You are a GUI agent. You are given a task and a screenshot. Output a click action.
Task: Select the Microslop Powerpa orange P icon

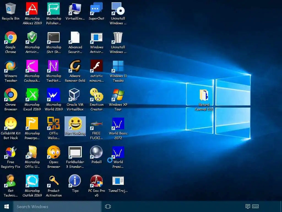[x=32, y=128]
